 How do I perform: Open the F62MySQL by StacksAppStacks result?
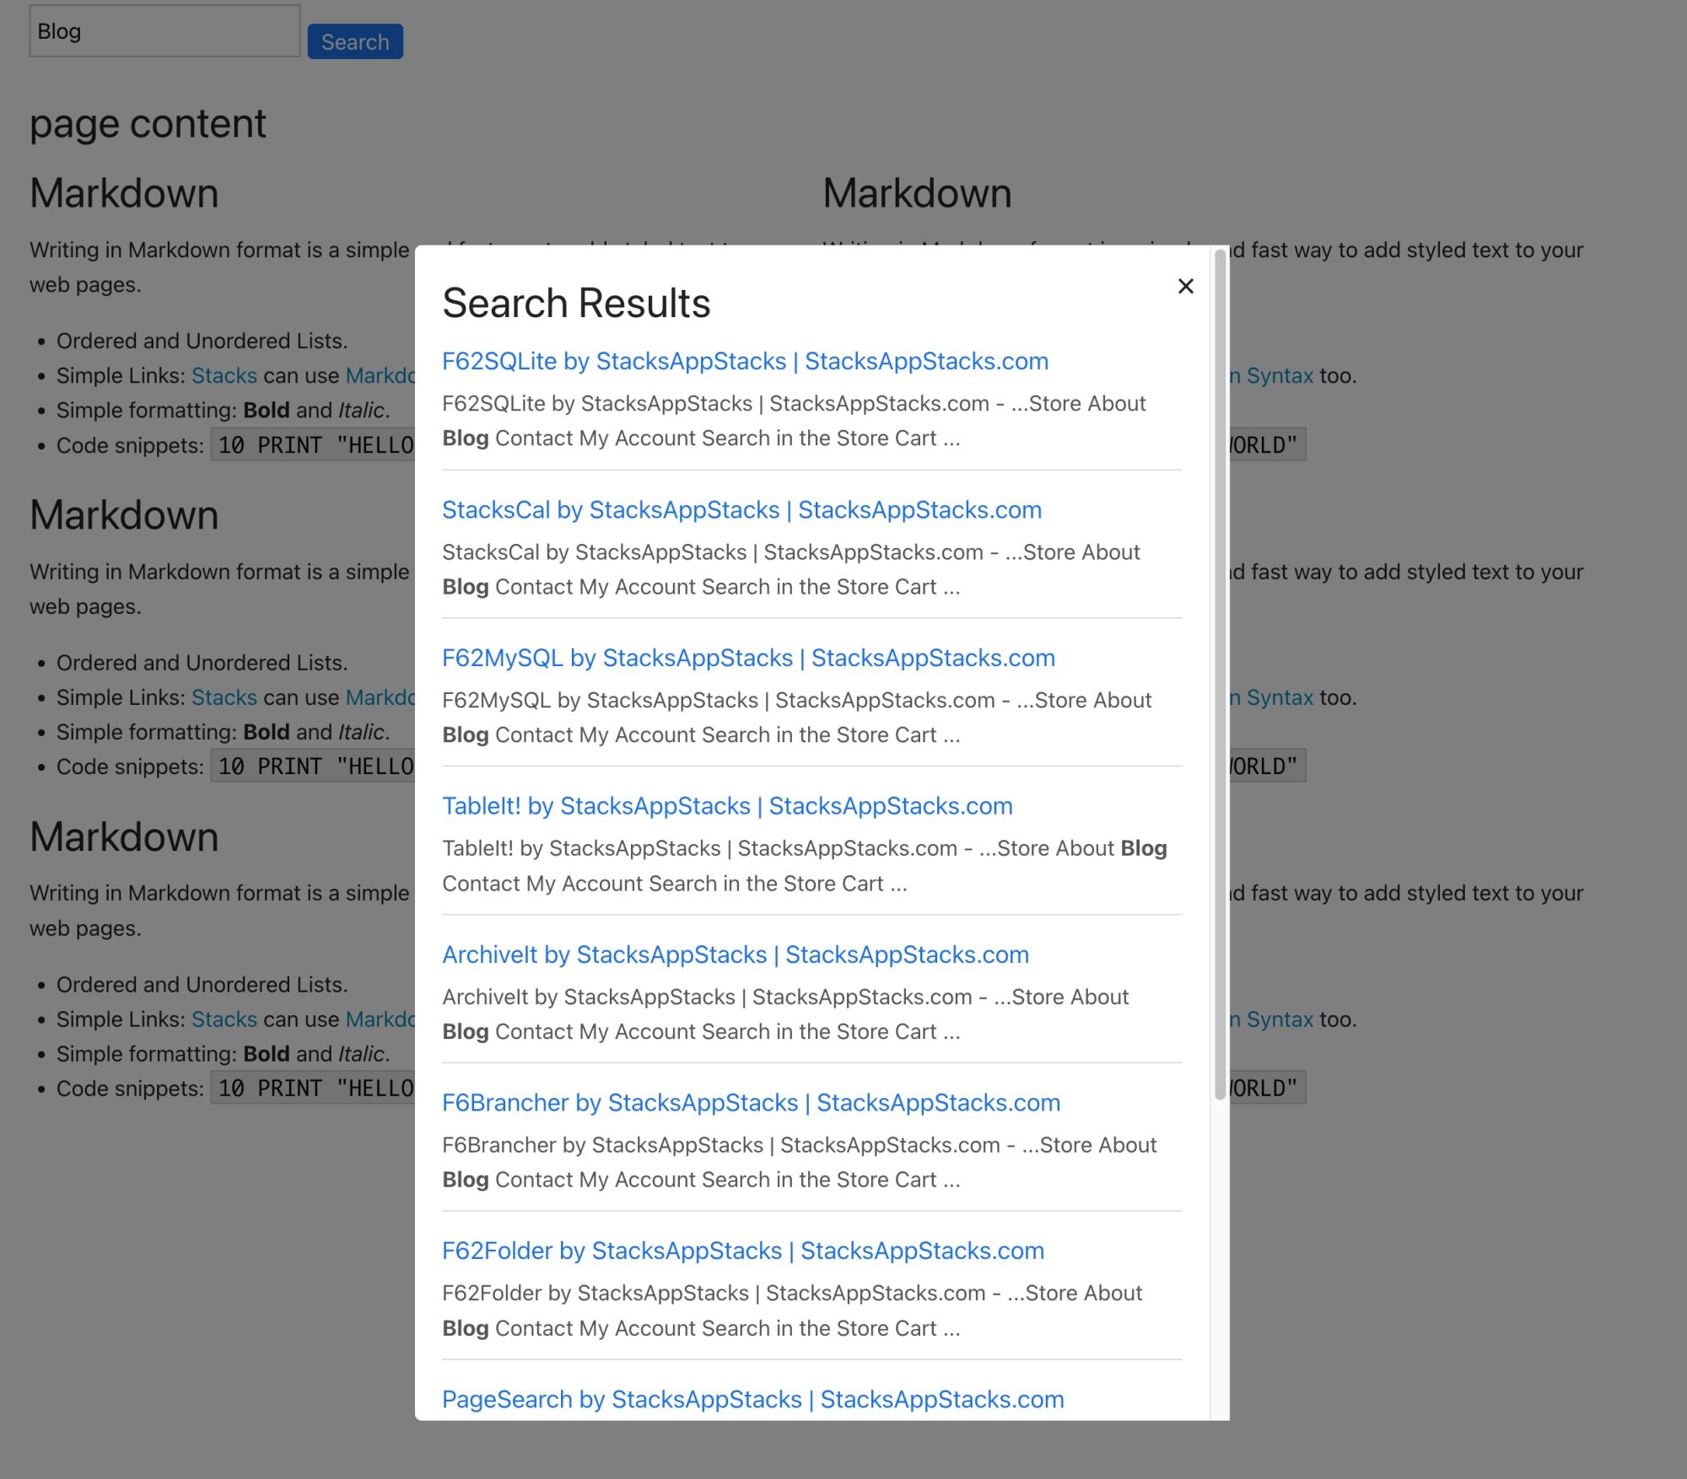(x=748, y=658)
